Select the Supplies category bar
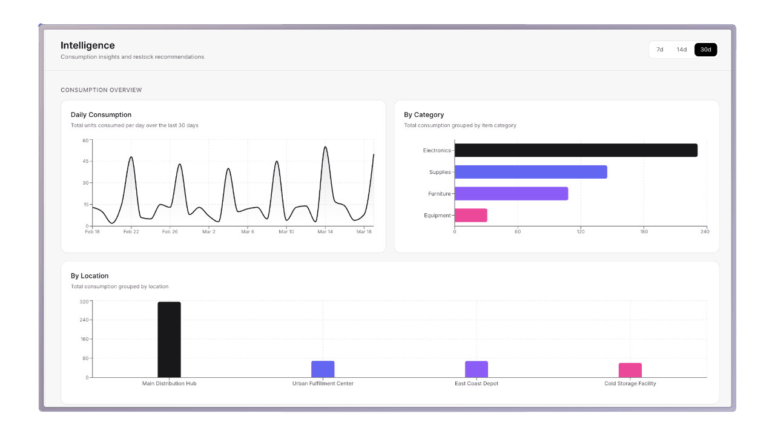The width and height of the screenshot is (775, 436). point(530,171)
